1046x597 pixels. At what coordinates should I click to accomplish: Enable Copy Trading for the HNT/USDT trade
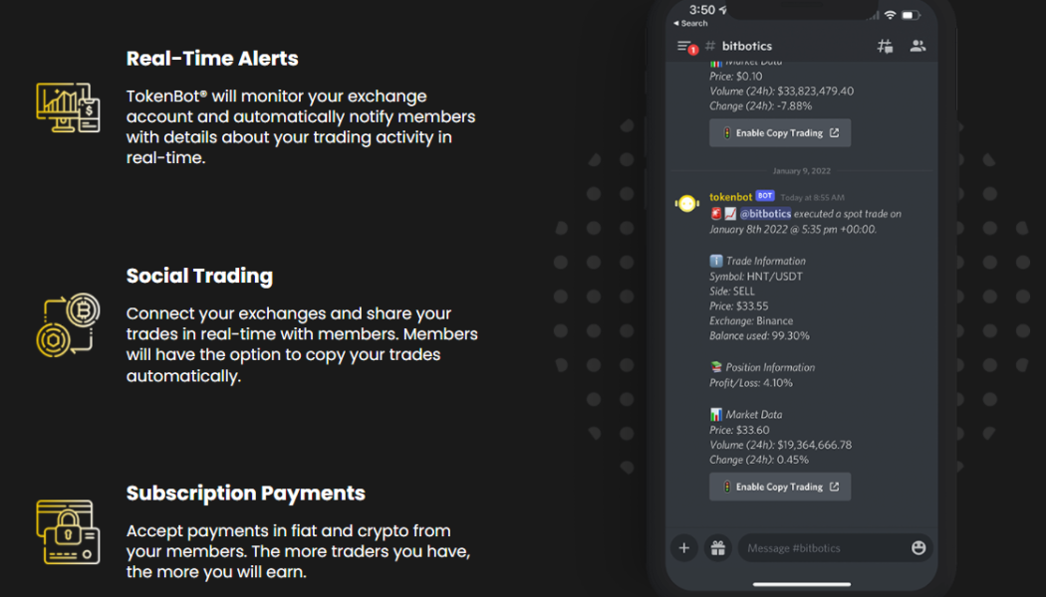pyautogui.click(x=780, y=486)
